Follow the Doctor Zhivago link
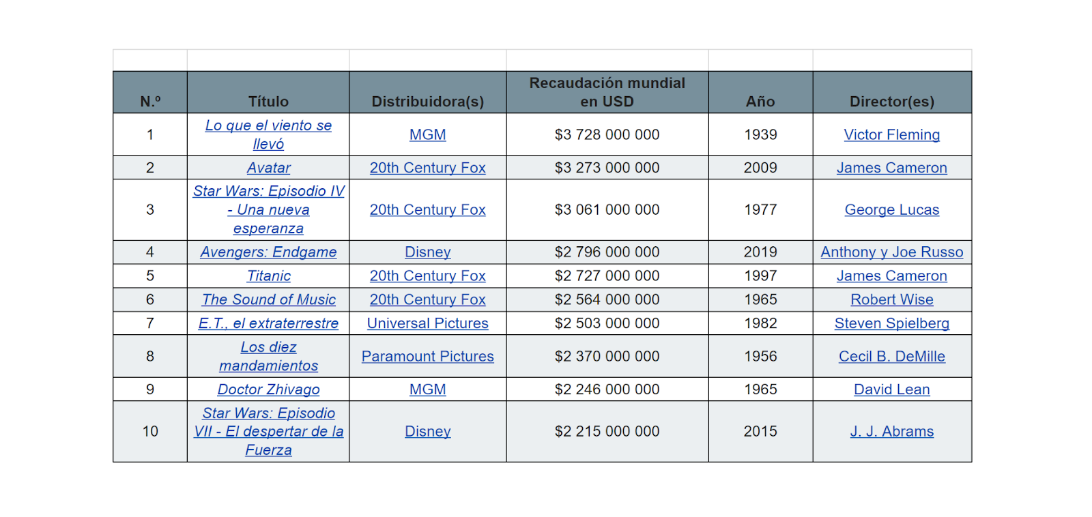The height and width of the screenshot is (517, 1092). (x=268, y=389)
